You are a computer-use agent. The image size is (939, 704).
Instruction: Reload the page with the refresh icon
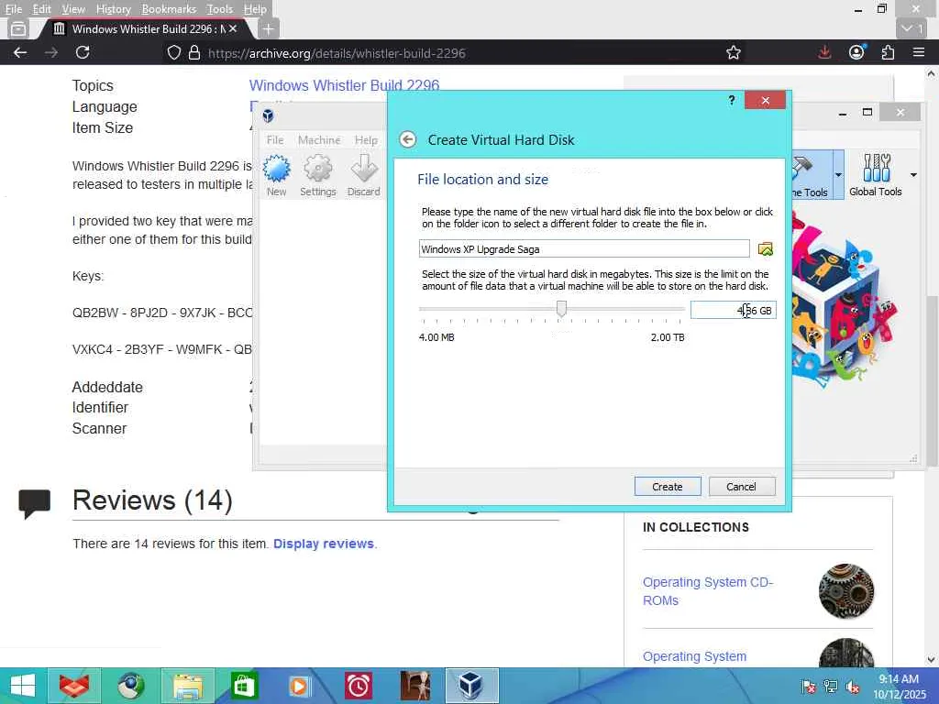point(83,52)
